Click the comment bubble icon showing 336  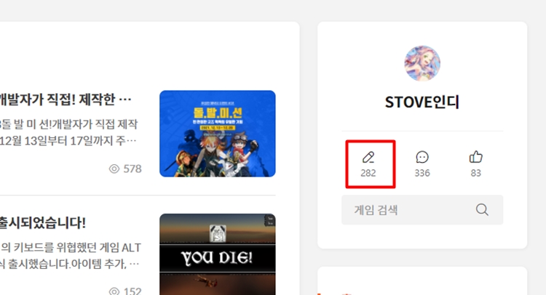422,158
